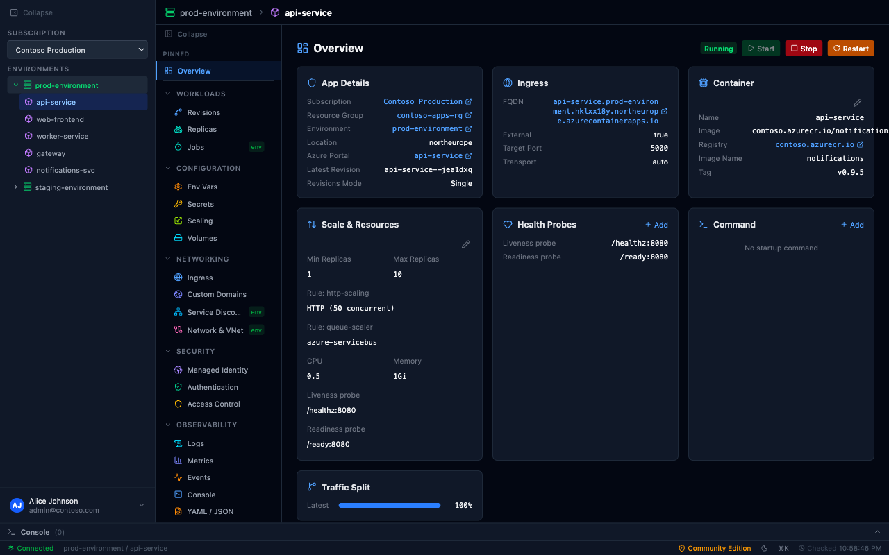Click the edit pencil in Scale & Resources
This screenshot has width=889, height=555.
(465, 244)
